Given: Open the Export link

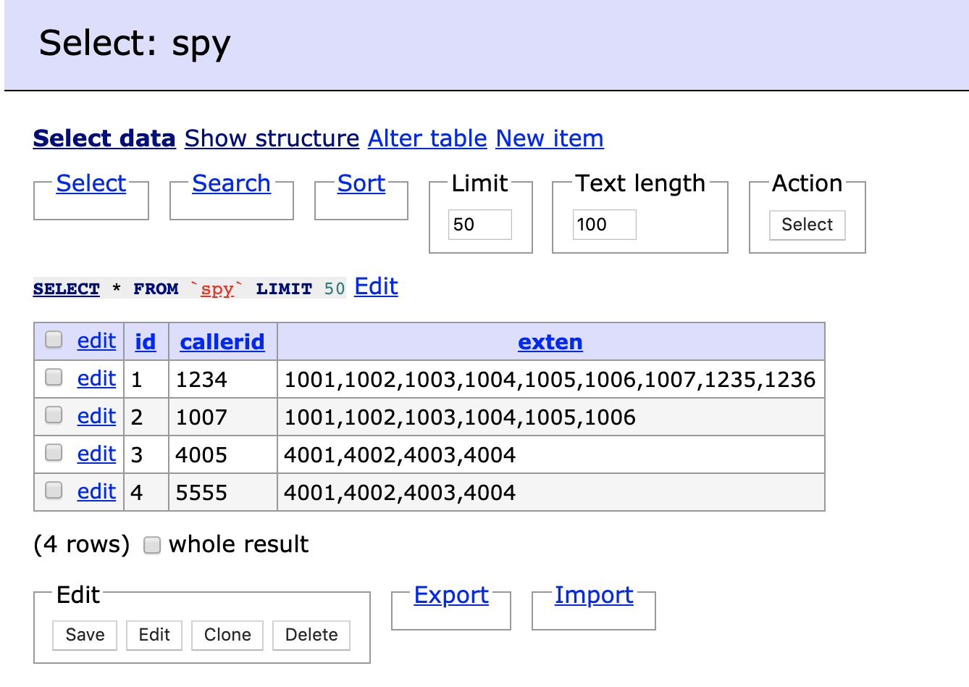Looking at the screenshot, I should point(451,595).
